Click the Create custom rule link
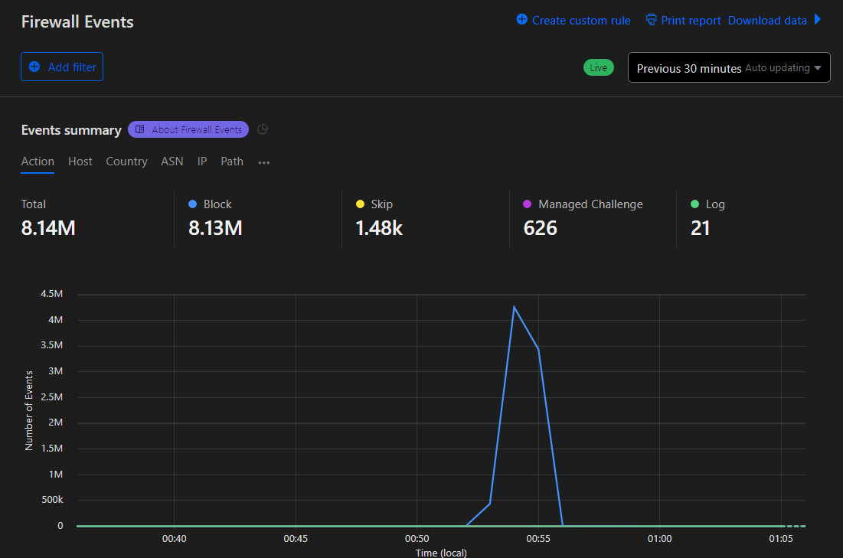843x558 pixels. pos(581,21)
